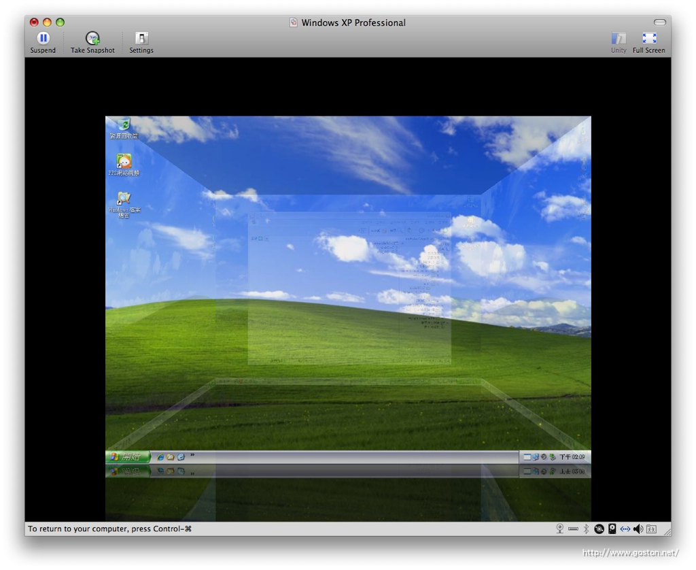
Task: Click the document icon beside window title
Action: (294, 22)
